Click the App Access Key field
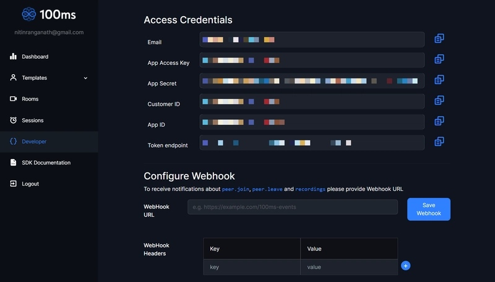 point(312,60)
